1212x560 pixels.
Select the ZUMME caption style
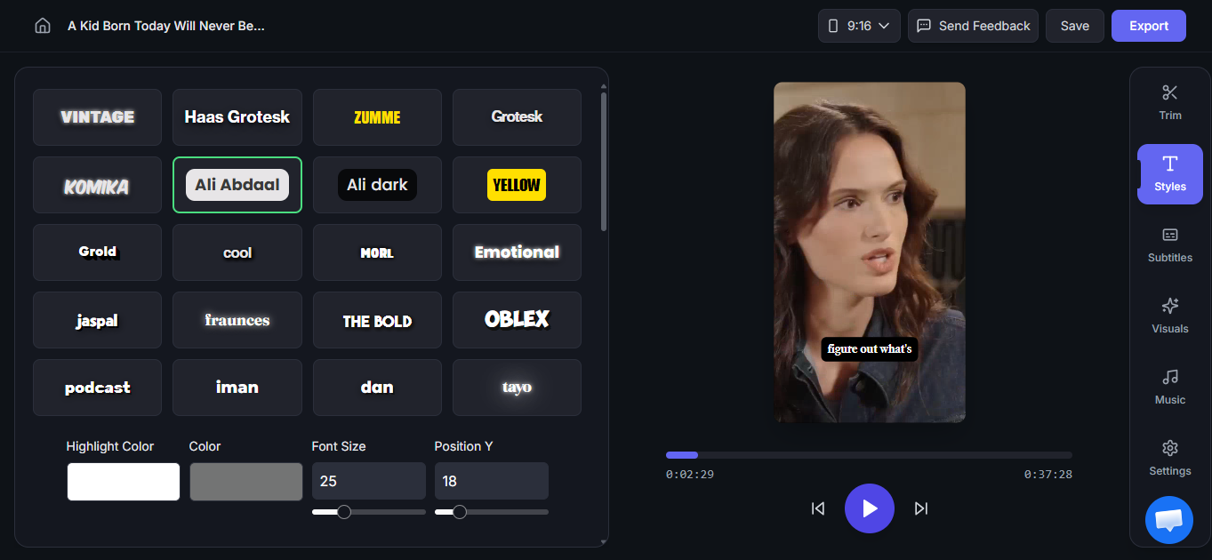tap(377, 117)
